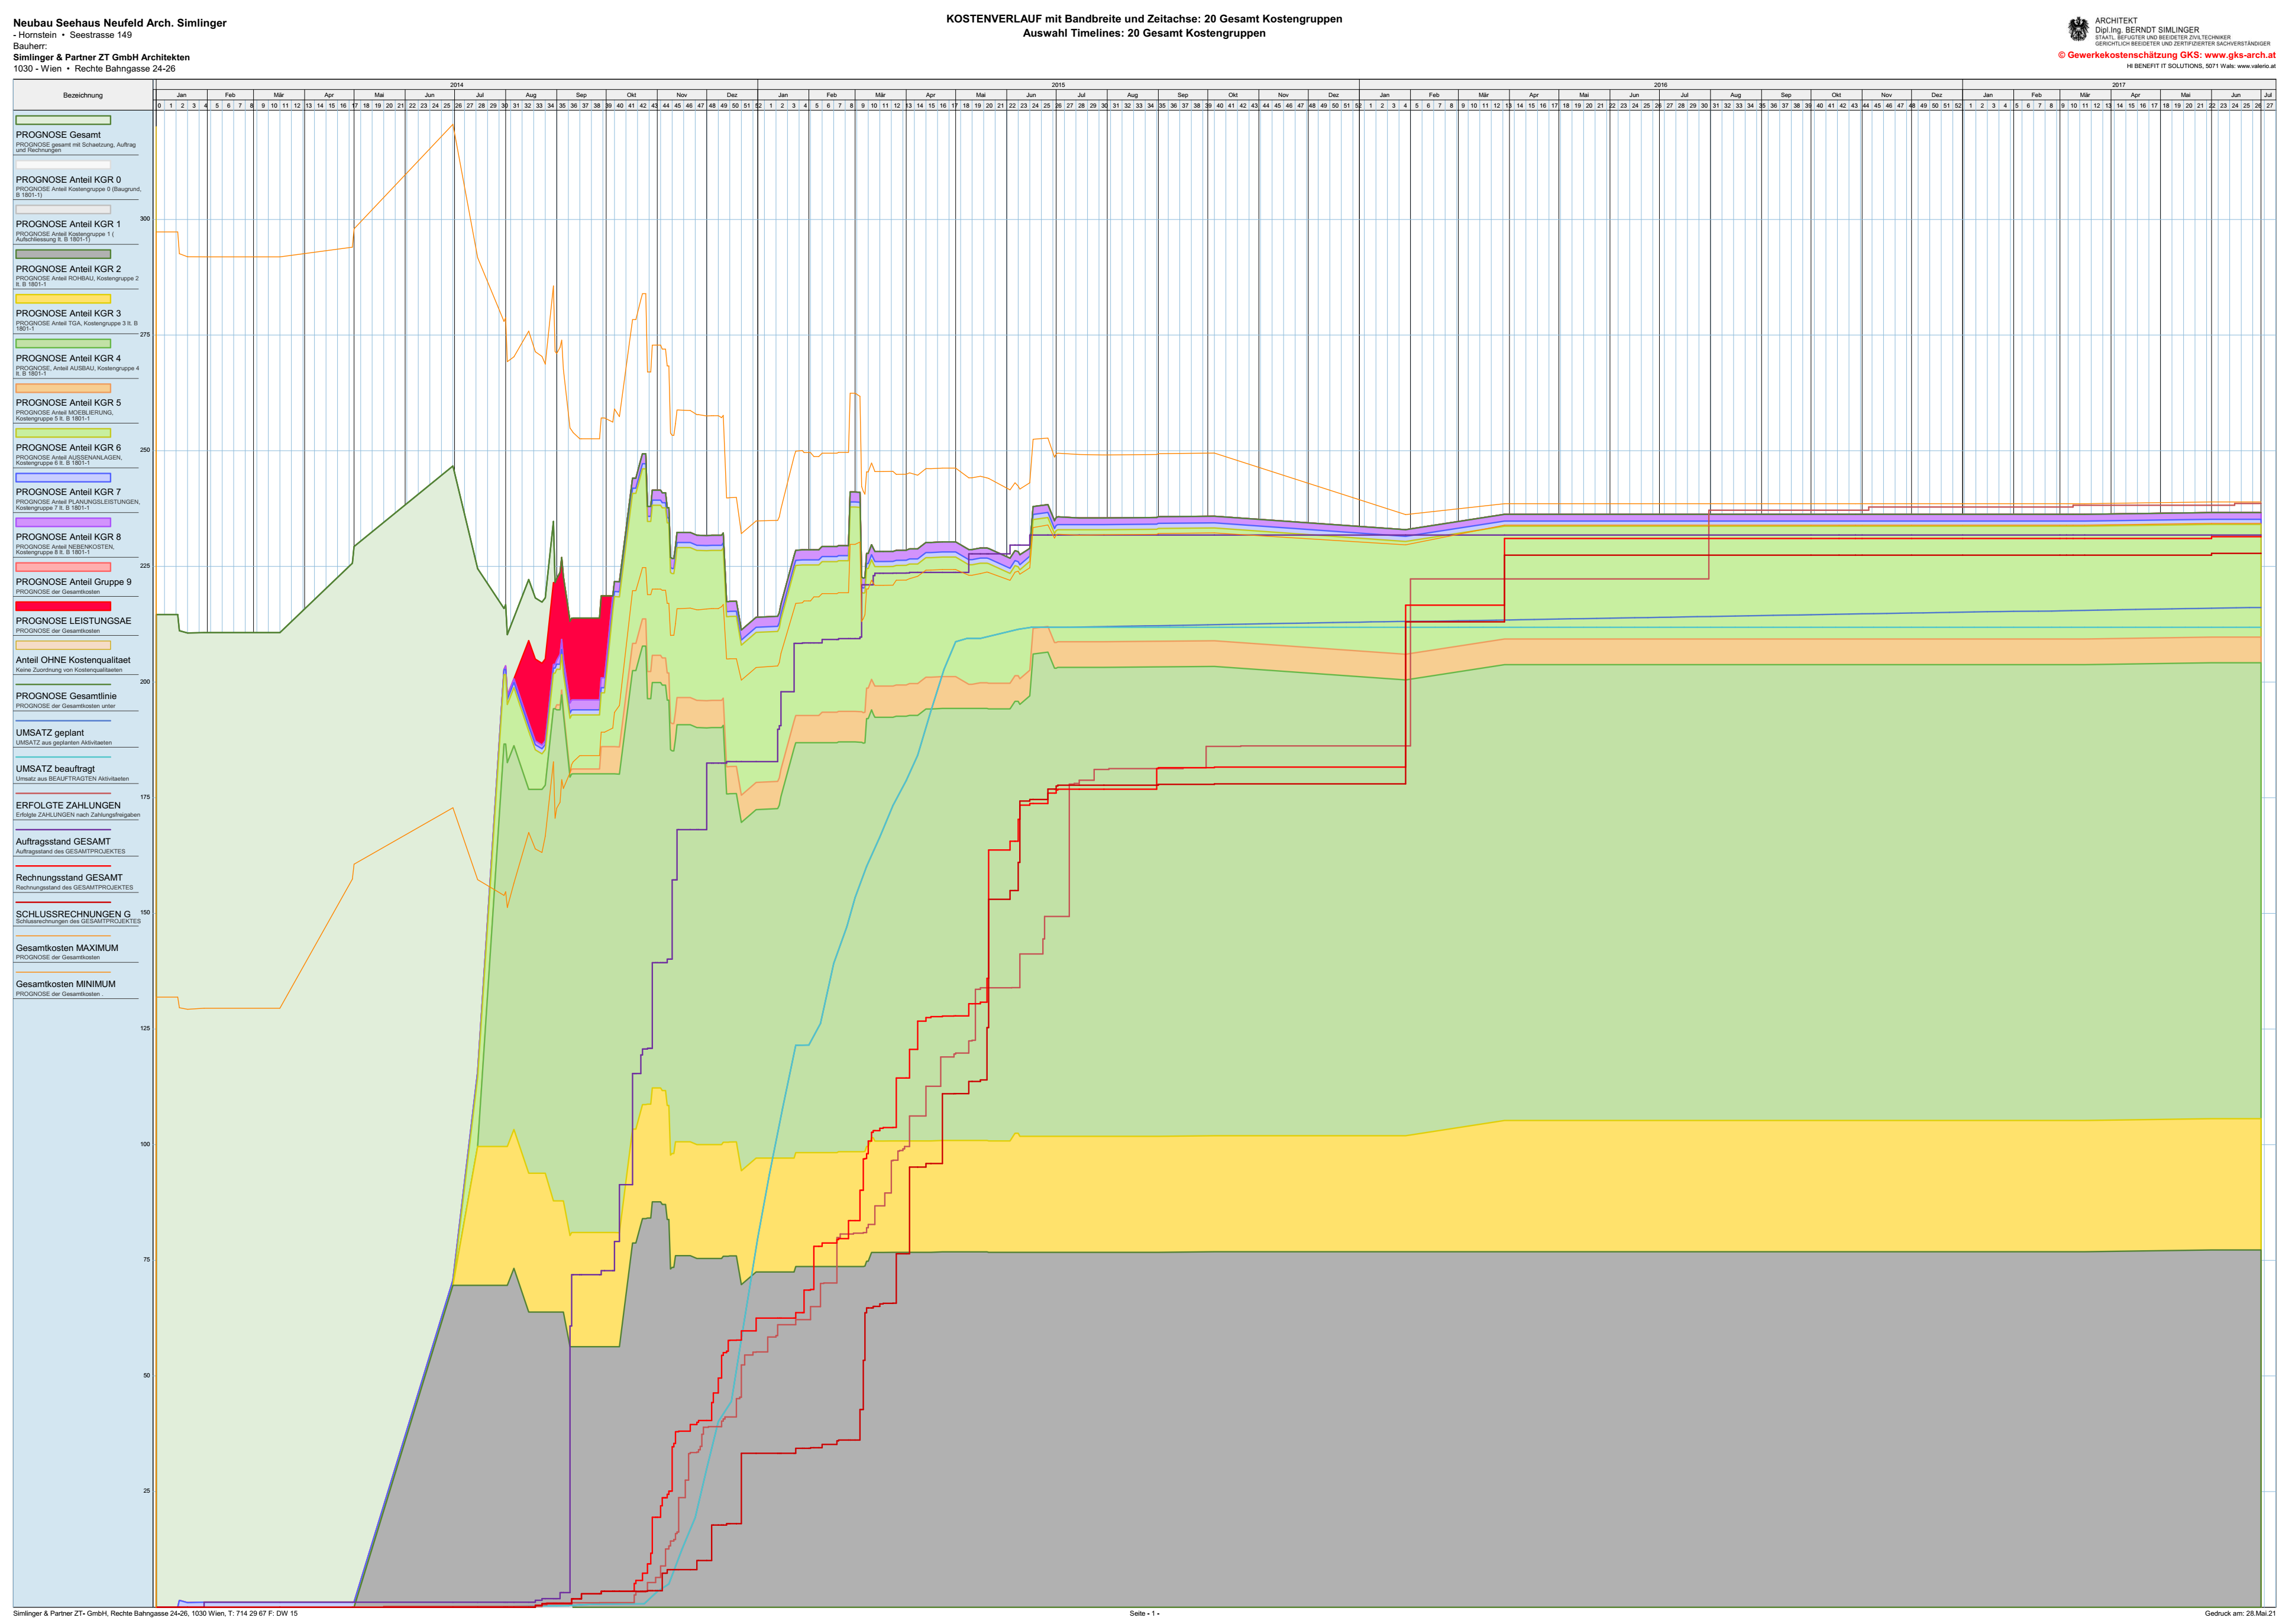
Task: Click the 2016 year header
Action: coord(1660,85)
